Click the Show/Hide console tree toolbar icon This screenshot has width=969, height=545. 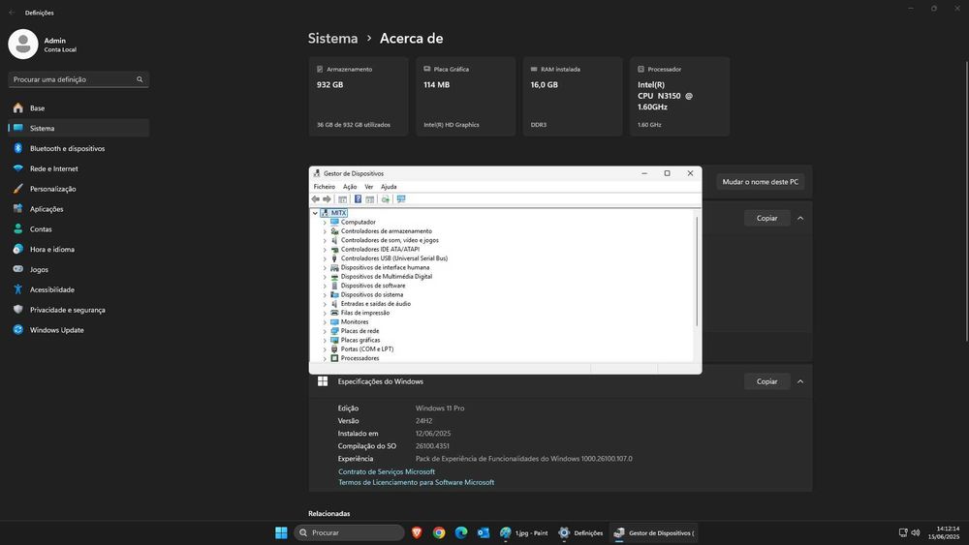pos(342,199)
